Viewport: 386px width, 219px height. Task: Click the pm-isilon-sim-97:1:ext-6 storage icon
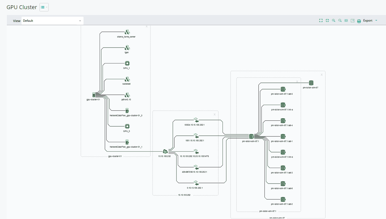(x=283, y=184)
